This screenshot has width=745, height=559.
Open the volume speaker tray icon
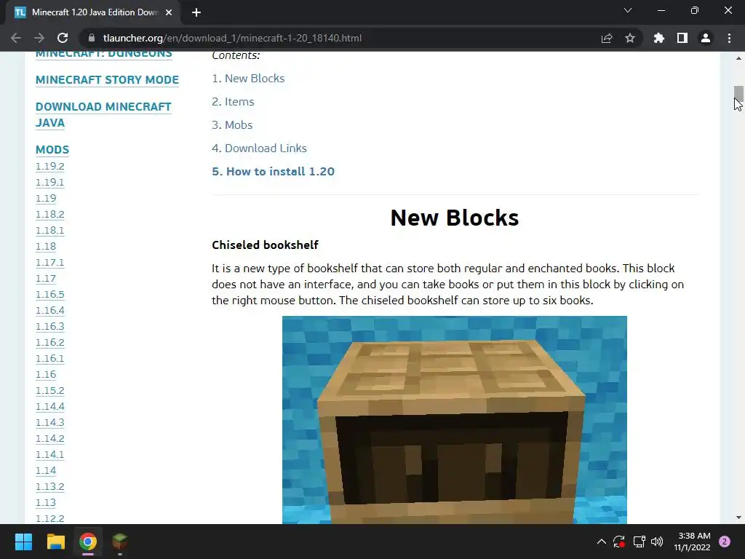pos(657,542)
